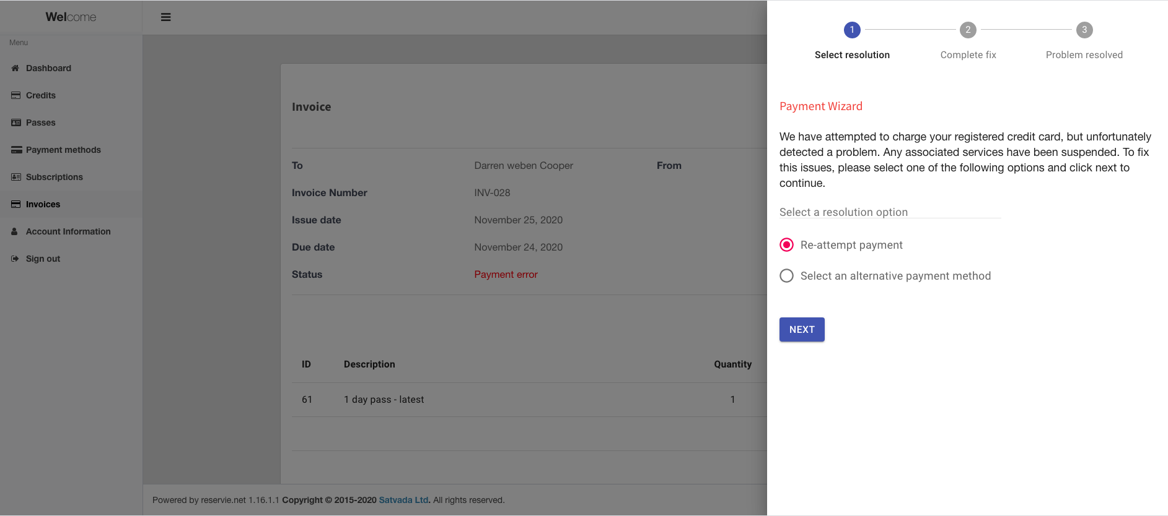Click Select resolution step label
Viewport: 1168px width, 516px height.
click(852, 55)
